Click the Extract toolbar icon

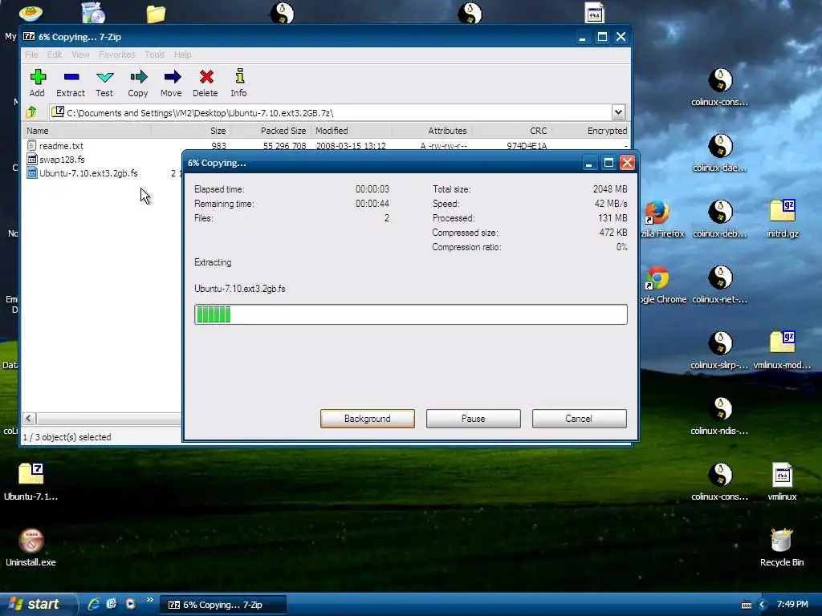pos(71,83)
